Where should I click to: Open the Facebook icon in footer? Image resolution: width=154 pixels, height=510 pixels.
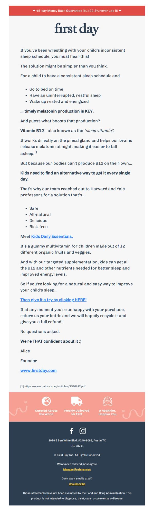[x=72, y=431]
